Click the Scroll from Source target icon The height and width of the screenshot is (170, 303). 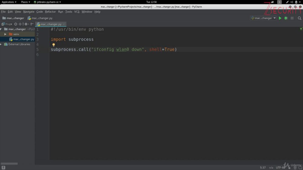click(x=16, y=24)
